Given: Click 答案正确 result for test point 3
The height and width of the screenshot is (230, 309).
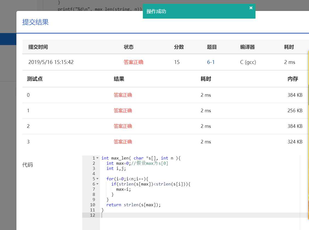Looking at the screenshot, I should 123,142.
